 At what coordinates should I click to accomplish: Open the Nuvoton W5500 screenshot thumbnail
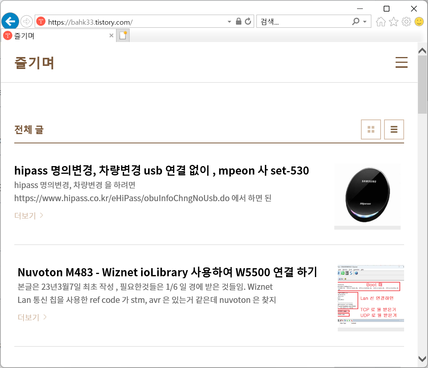coord(371,298)
